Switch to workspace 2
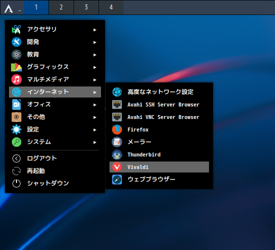 (61, 7)
